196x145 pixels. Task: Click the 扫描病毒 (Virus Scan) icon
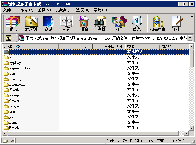coord(158,23)
